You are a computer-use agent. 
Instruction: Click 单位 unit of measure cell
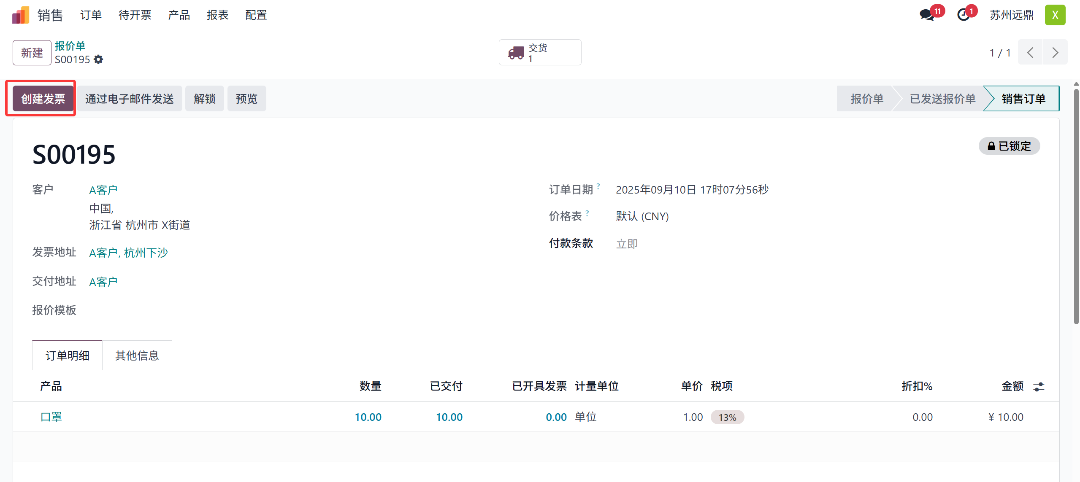tap(586, 417)
